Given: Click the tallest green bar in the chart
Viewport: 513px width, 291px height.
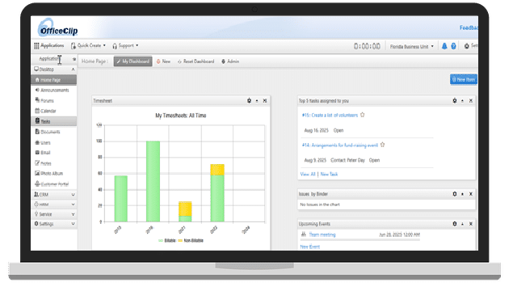Looking at the screenshot, I should point(153,181).
